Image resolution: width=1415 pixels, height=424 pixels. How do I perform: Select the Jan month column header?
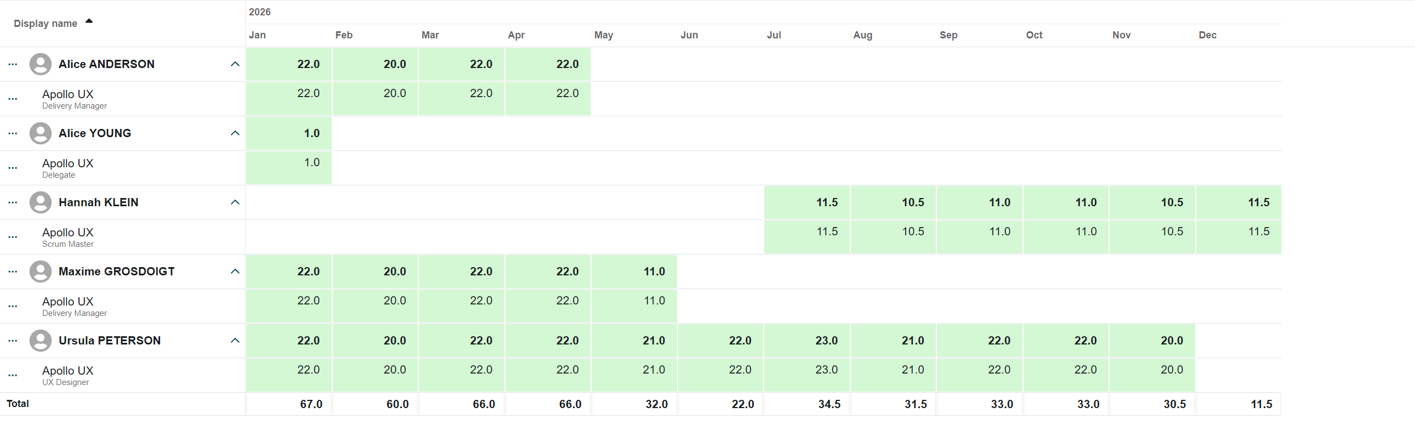(257, 35)
